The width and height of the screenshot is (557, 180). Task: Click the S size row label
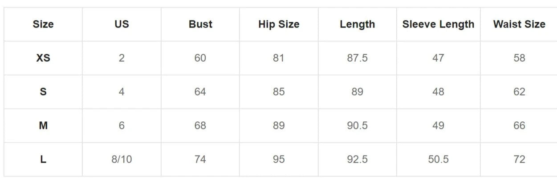(x=43, y=92)
